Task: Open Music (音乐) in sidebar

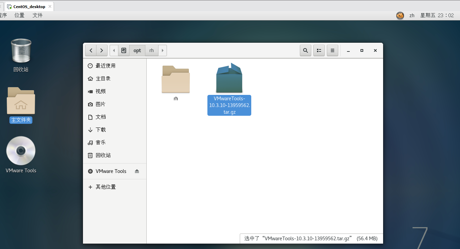Action: 115,142
